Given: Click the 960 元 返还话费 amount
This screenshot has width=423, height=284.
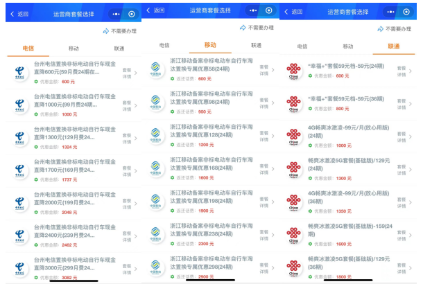Looking at the screenshot, I should click(205, 112).
